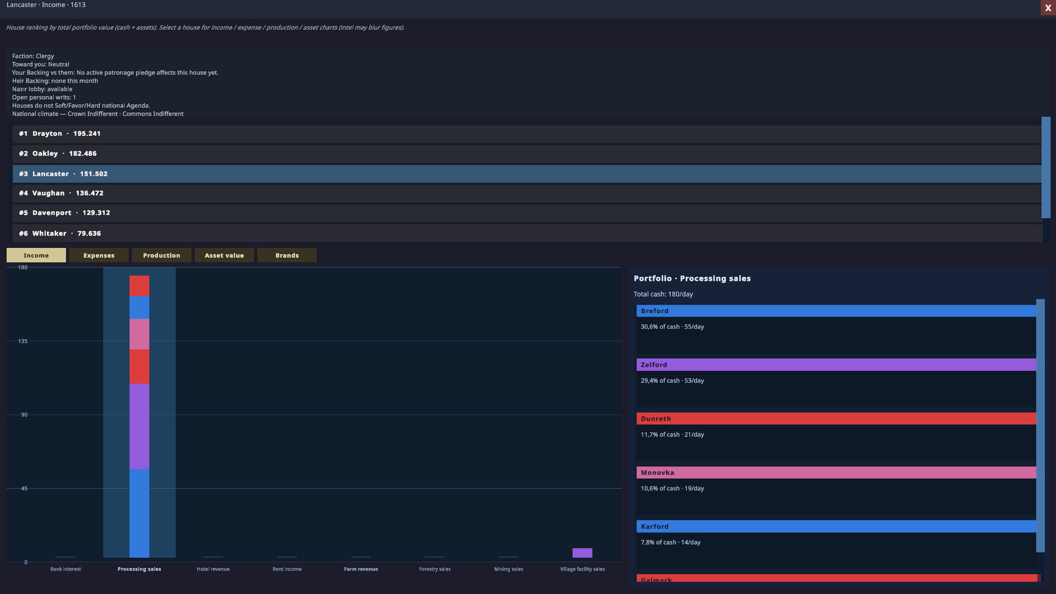The width and height of the screenshot is (1056, 594).
Task: Select the Oakley house ranking row
Action: click(x=527, y=153)
